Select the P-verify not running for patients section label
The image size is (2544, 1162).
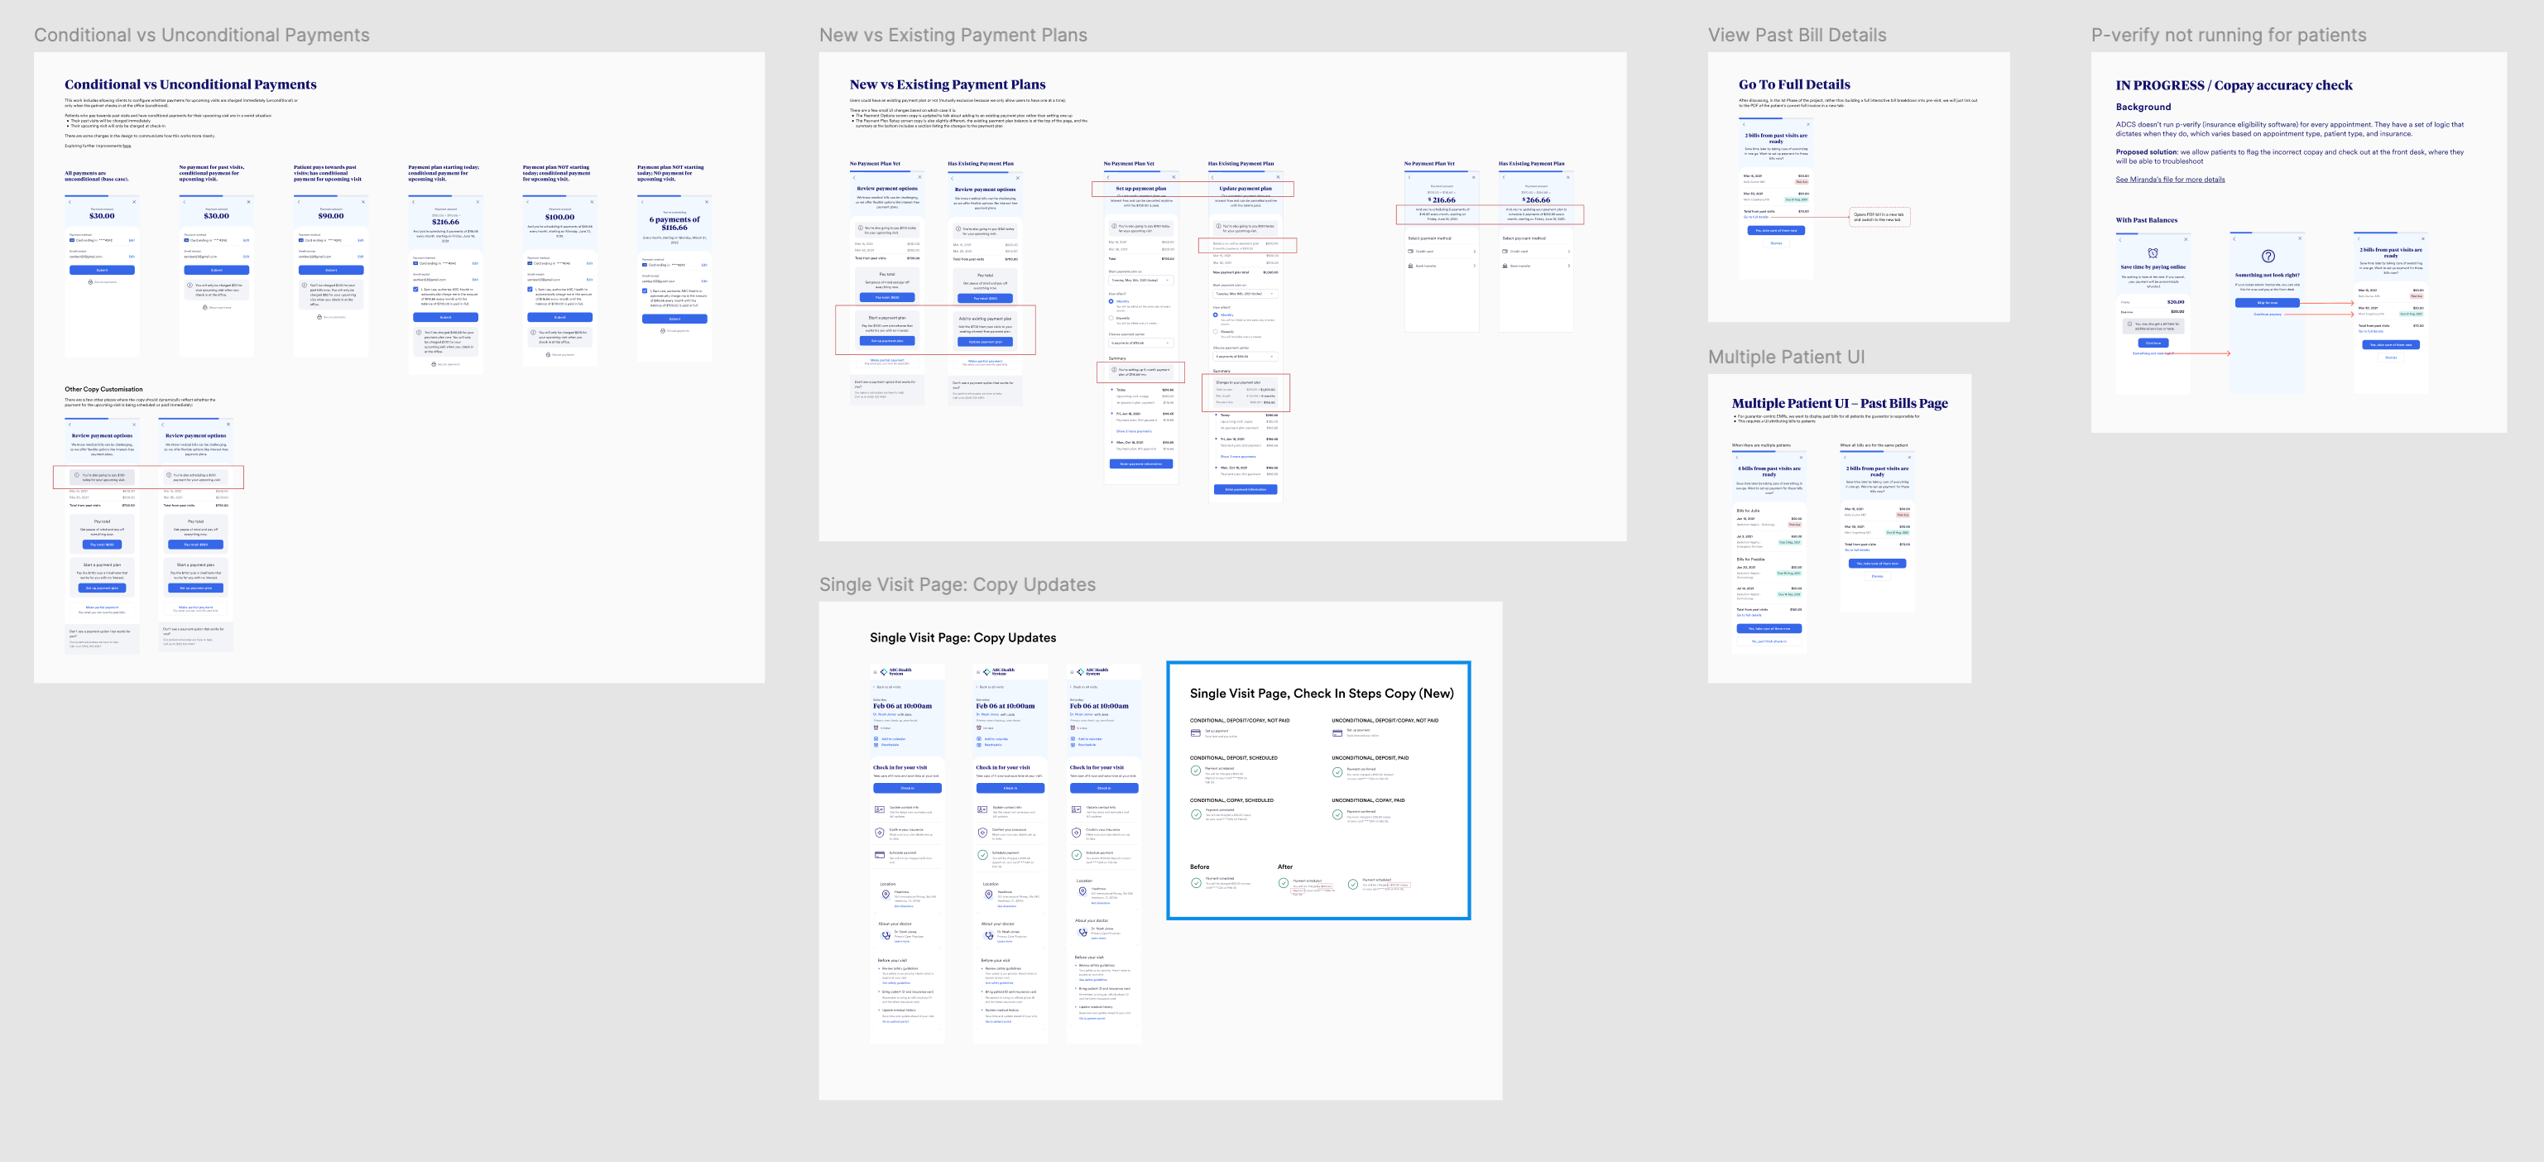click(2228, 36)
